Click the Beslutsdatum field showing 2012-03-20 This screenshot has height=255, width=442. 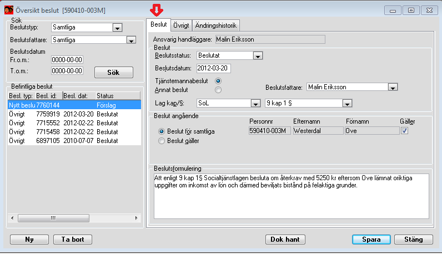pyautogui.click(x=213, y=68)
